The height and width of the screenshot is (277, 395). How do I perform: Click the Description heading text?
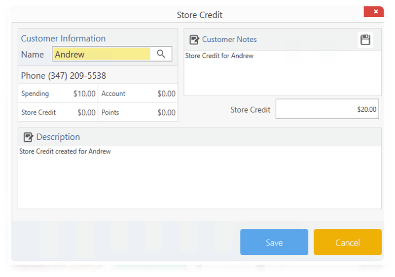tap(58, 137)
